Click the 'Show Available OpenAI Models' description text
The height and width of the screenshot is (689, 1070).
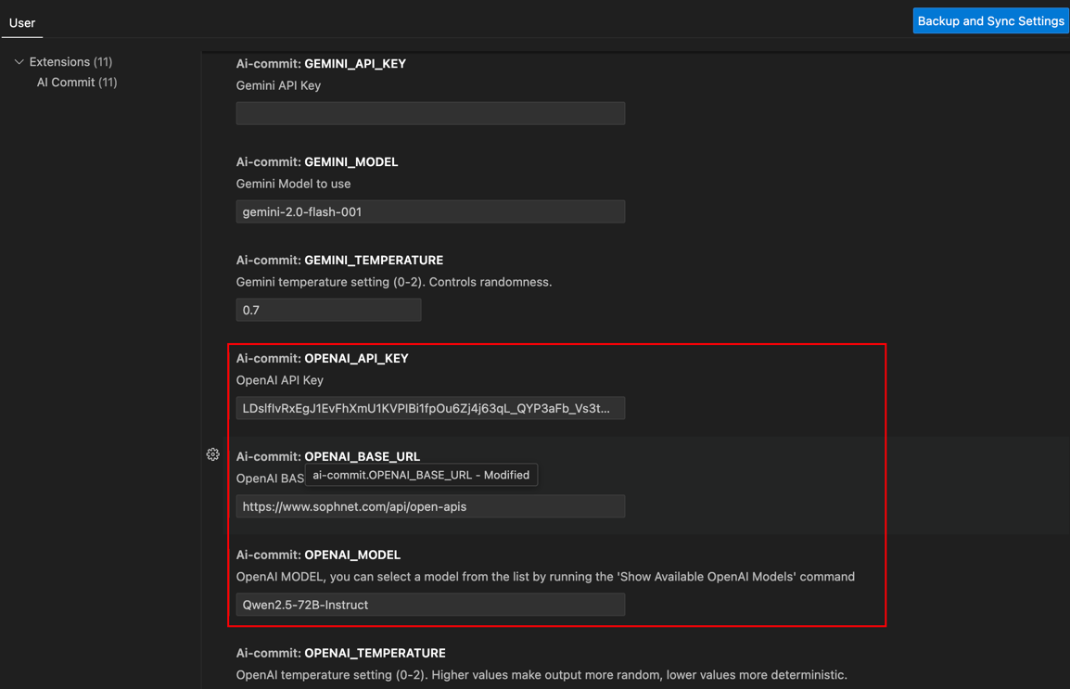(545, 577)
